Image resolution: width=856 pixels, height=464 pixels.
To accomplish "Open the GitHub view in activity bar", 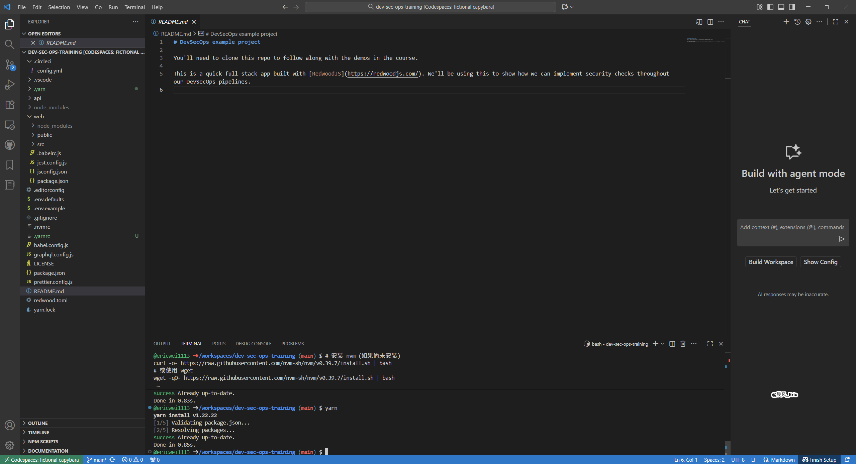I will tap(9, 145).
